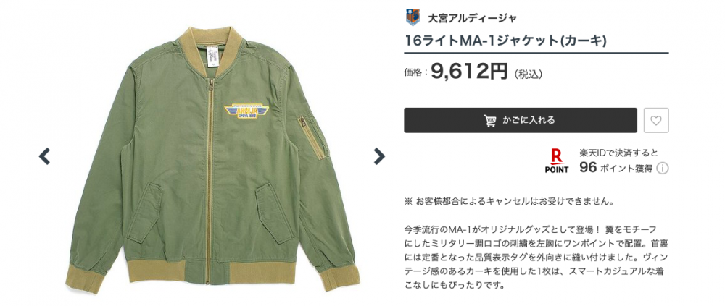Click the Omiya Ardija team crest icon

(x=413, y=18)
